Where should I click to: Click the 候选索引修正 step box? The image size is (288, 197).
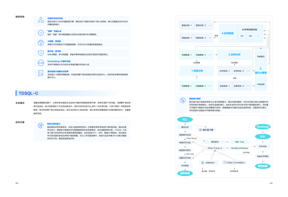click(185, 150)
